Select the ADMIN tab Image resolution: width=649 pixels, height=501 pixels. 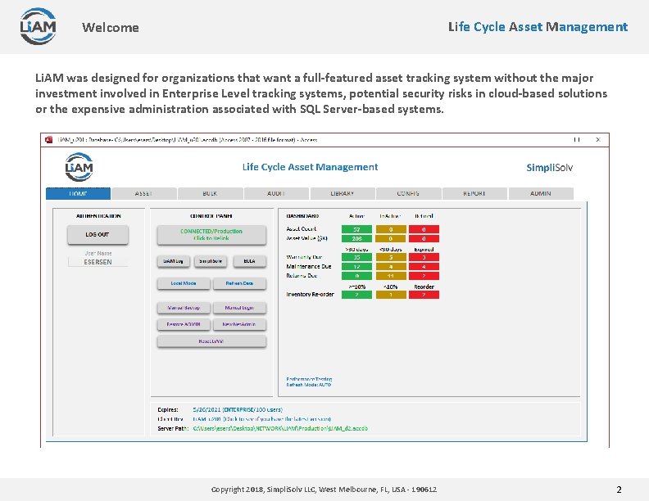(541, 193)
